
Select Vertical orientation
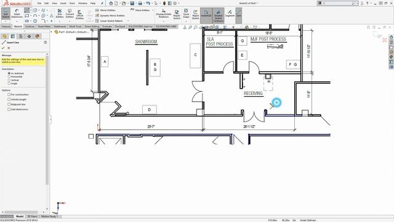tap(9, 80)
